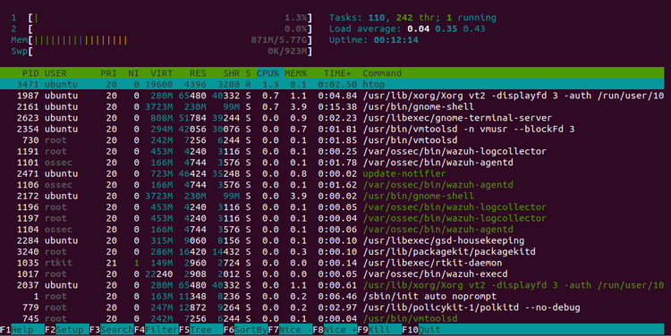Sort by CPU% column header
671x336 pixels.
[268, 73]
